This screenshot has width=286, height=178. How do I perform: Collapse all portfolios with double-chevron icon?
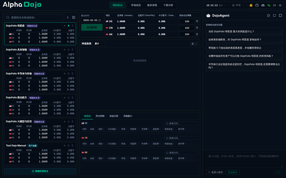point(68,17)
